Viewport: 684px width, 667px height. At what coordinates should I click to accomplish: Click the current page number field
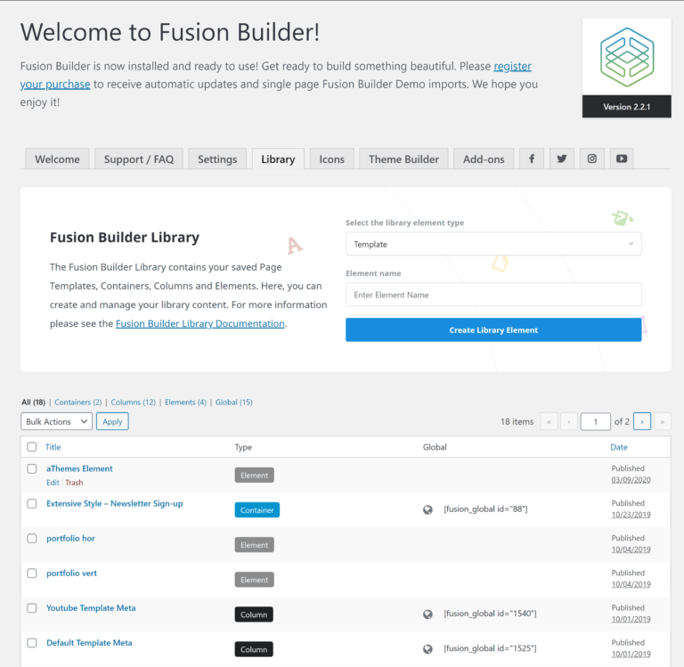click(x=595, y=421)
